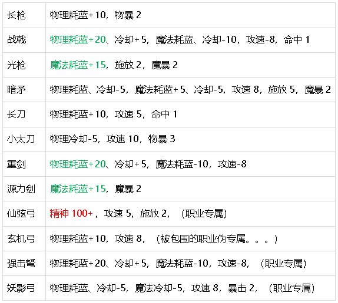This screenshot has height=303, width=338.
Task: Click green 魔法耗蓝+15 in 源力剑 row
Action: coord(78,188)
